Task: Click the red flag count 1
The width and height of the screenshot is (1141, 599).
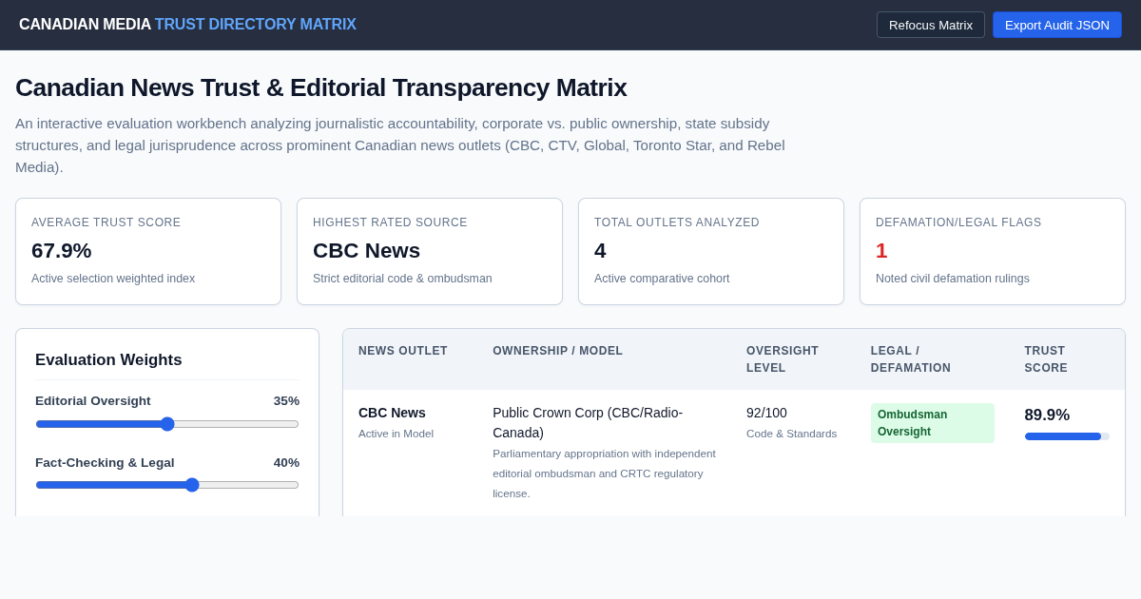Action: tap(881, 251)
